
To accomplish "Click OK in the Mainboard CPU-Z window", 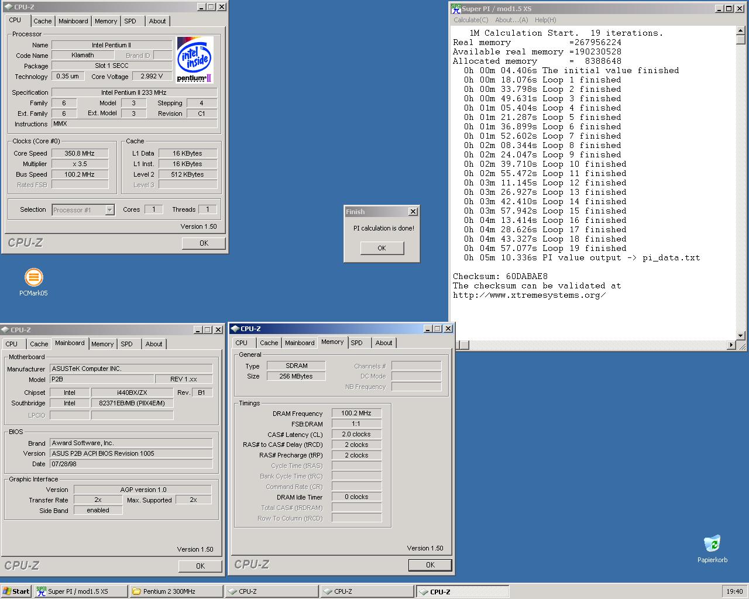I will [200, 566].
